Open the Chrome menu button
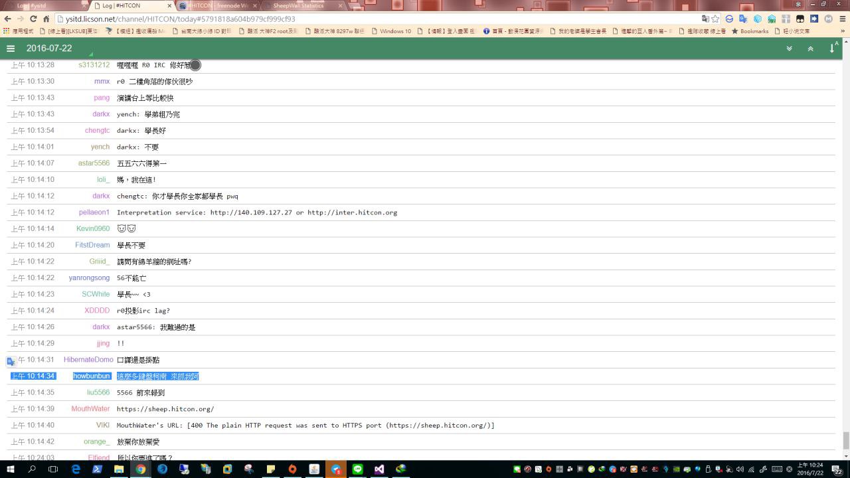 843,19
